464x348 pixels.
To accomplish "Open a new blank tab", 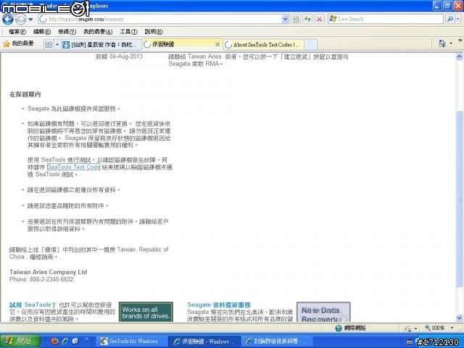I will point(311,45).
